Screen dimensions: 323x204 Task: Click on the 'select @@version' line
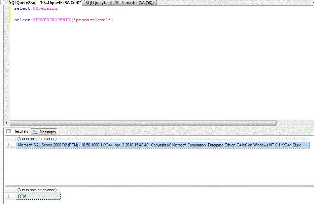pyautogui.click(x=36, y=9)
